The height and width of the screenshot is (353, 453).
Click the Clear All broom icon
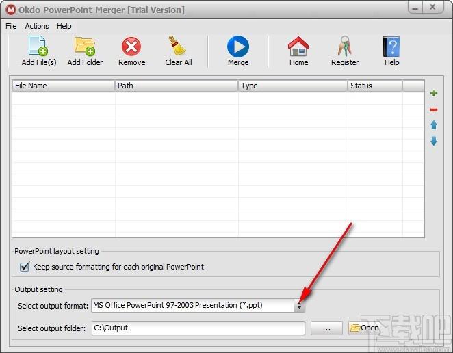(x=177, y=46)
